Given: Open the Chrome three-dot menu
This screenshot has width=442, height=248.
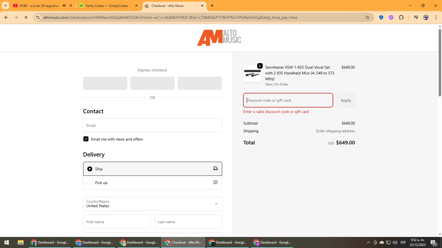Looking at the screenshot, I should tap(436, 17).
